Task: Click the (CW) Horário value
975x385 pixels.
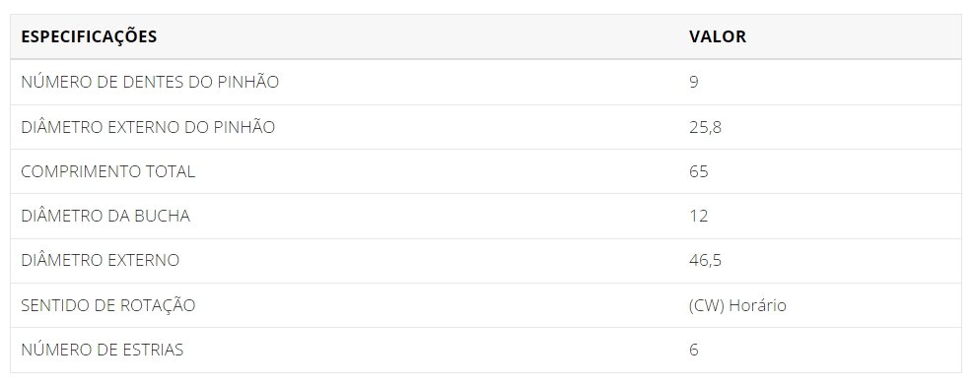Action: coord(737,305)
